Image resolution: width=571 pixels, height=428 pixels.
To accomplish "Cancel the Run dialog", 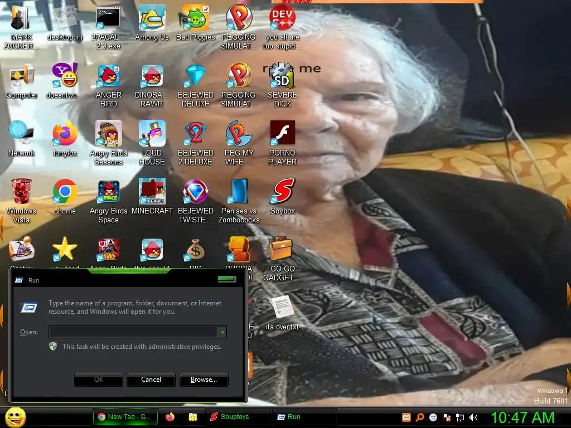I will click(151, 379).
